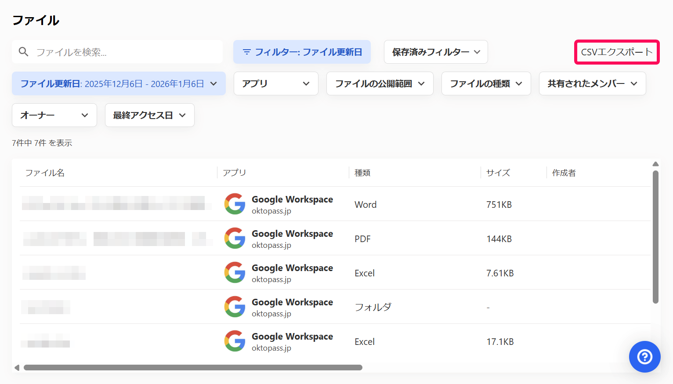Click Google logo in the フォルダ row

point(235,307)
